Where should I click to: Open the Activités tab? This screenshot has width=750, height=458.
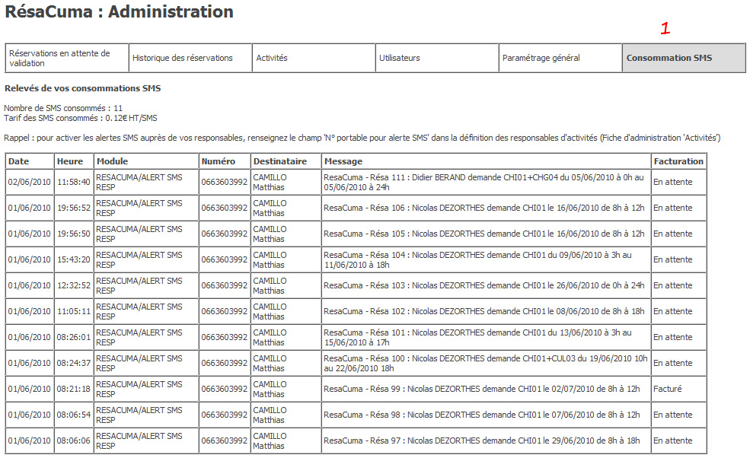pyautogui.click(x=314, y=58)
